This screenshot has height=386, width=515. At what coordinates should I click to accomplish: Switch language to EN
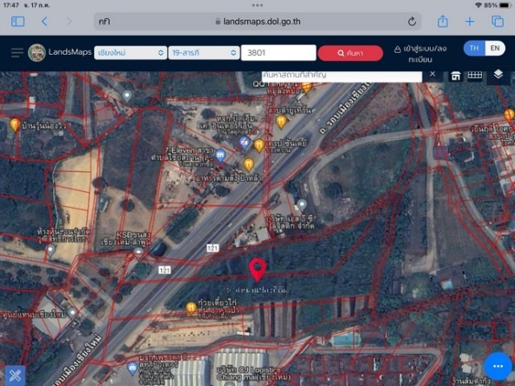[495, 49]
